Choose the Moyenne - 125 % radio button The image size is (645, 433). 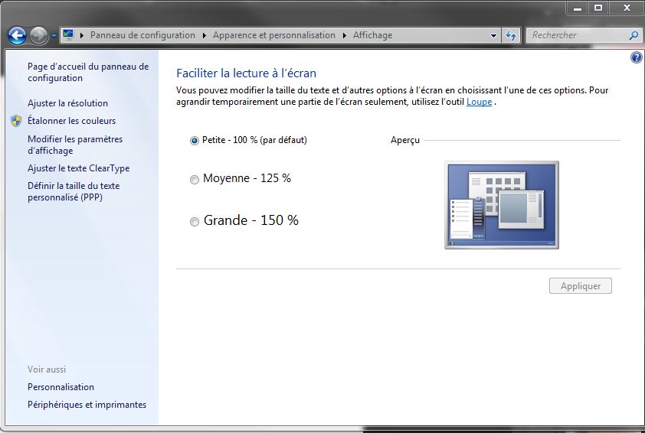pos(194,179)
